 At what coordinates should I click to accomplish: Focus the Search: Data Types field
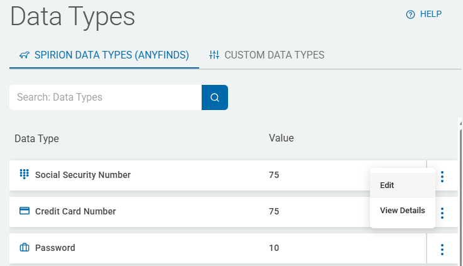106,97
